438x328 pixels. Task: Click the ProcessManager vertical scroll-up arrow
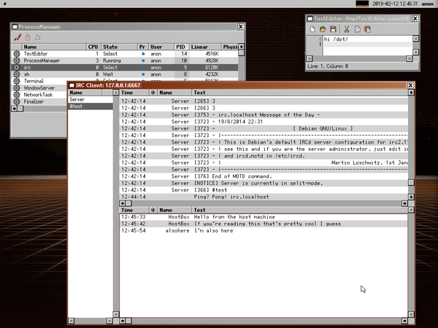[242, 47]
